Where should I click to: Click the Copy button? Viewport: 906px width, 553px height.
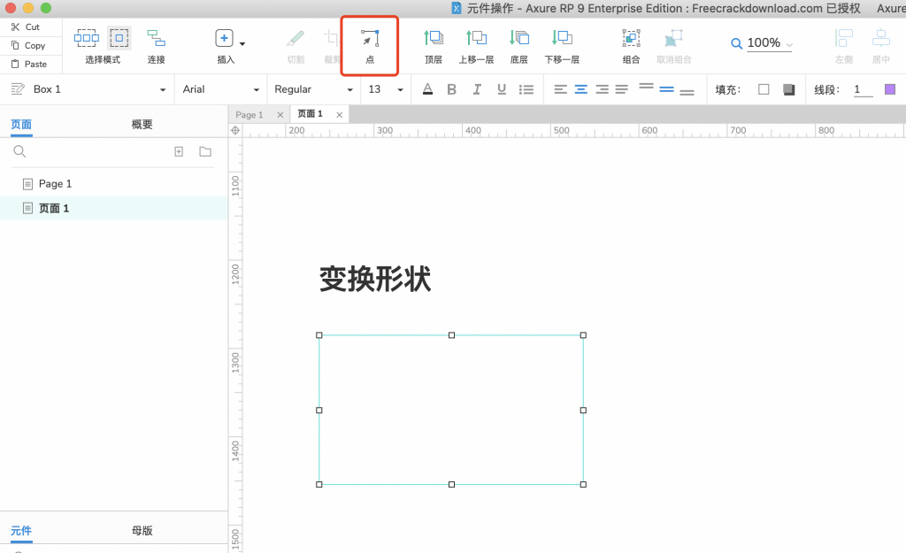pos(29,46)
